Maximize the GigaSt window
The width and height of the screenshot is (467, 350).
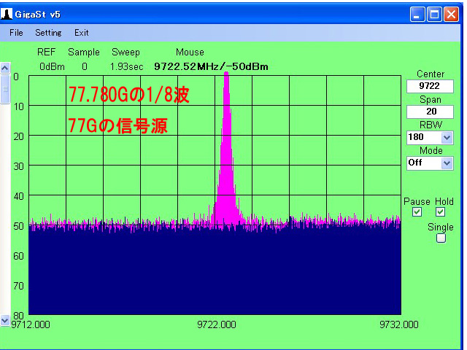tap(434, 15)
